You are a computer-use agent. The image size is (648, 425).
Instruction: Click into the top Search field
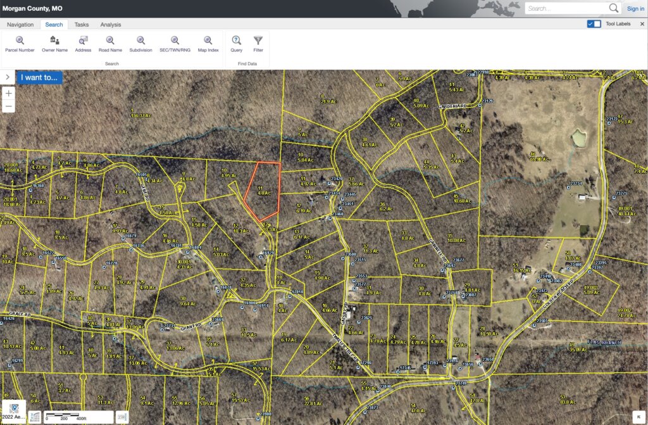coord(565,8)
